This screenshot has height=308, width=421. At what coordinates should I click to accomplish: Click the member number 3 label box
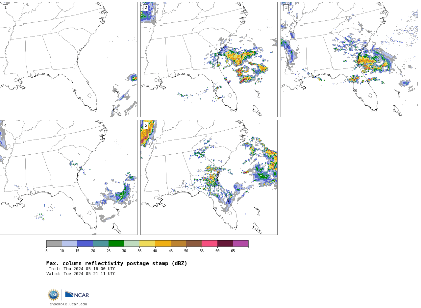(x=286, y=8)
